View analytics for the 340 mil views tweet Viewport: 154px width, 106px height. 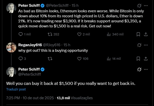coord(108,34)
